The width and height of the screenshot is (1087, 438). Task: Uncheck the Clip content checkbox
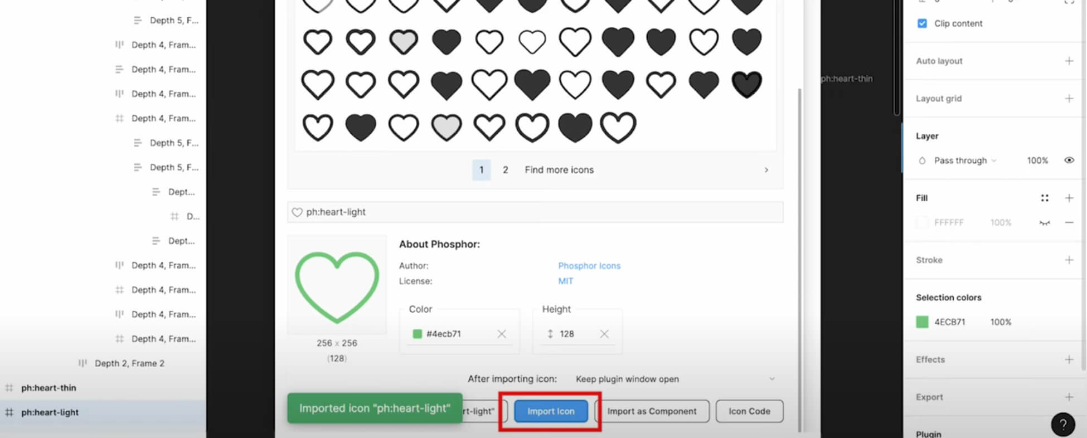(x=922, y=23)
